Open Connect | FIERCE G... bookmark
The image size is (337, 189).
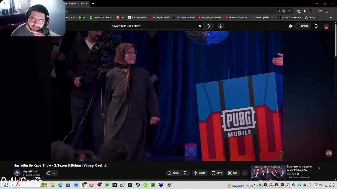point(263,18)
